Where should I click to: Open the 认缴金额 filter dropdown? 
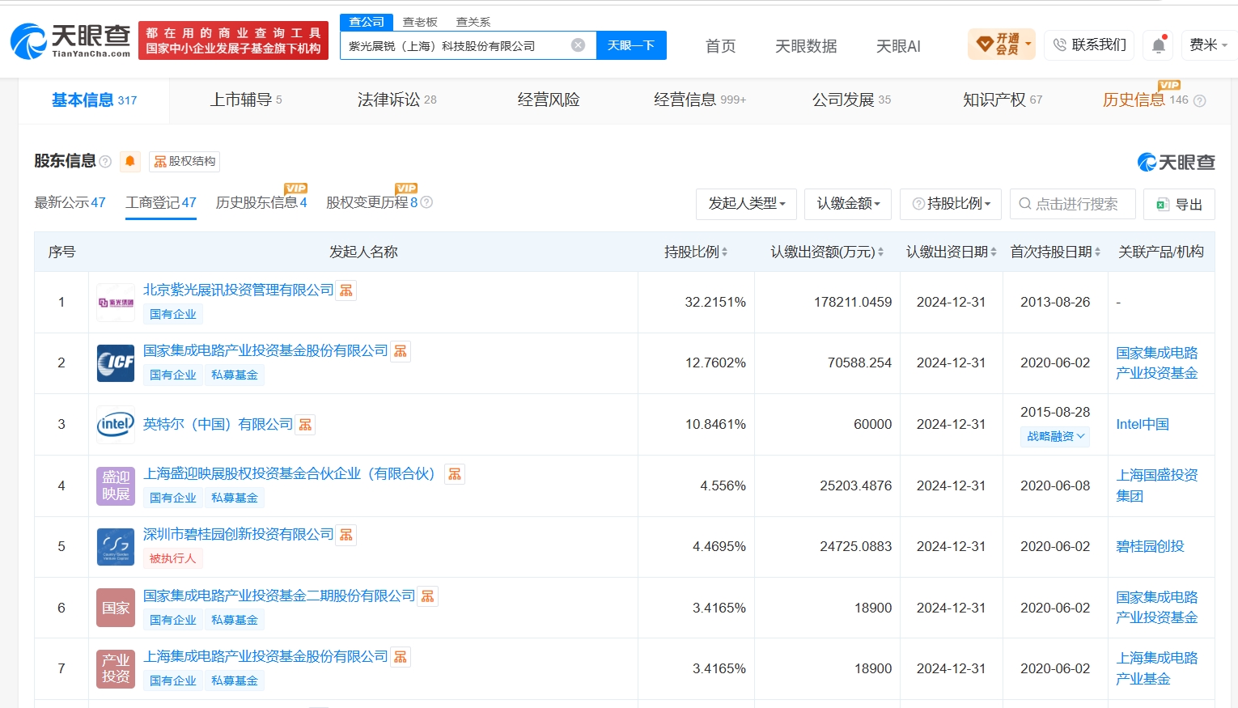tap(848, 204)
